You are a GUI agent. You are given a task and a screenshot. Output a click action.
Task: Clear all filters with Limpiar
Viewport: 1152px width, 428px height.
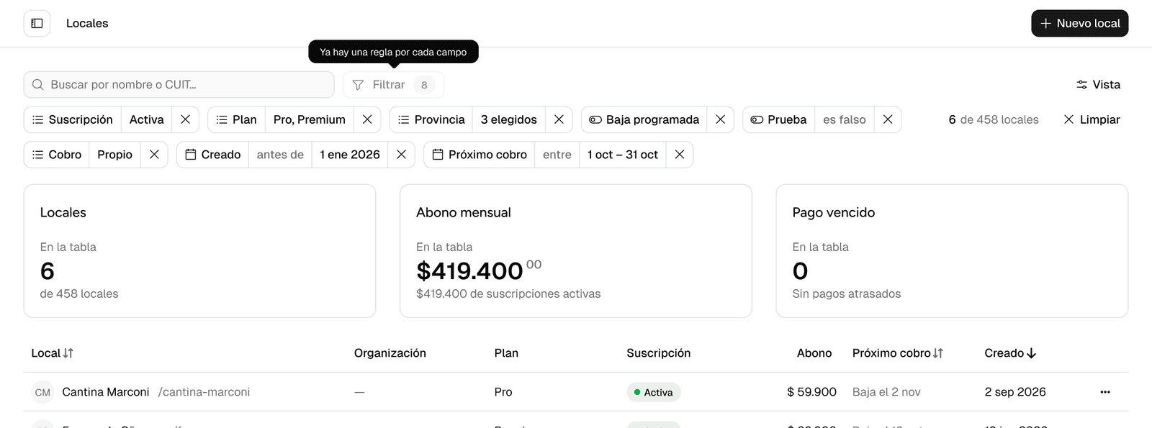point(1092,119)
